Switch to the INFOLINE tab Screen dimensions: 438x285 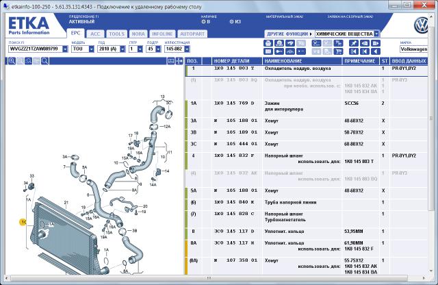(x=162, y=34)
